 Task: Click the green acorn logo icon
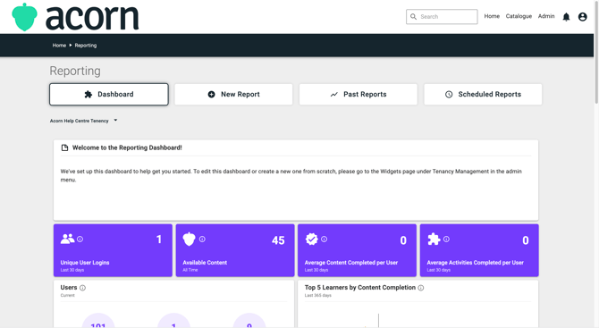click(24, 17)
